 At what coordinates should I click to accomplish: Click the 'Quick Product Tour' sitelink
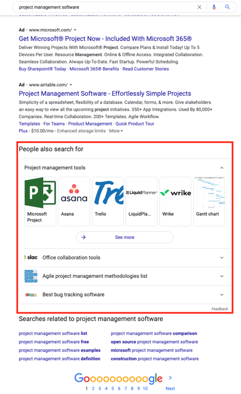[135, 124]
